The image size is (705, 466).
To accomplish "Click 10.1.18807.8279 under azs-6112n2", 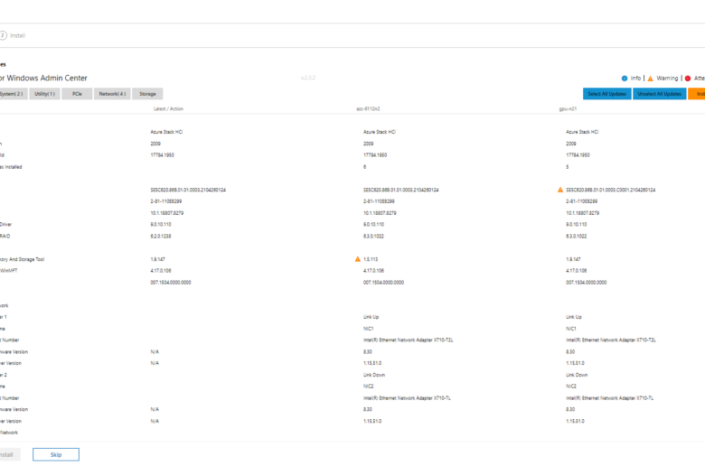I will point(380,213).
